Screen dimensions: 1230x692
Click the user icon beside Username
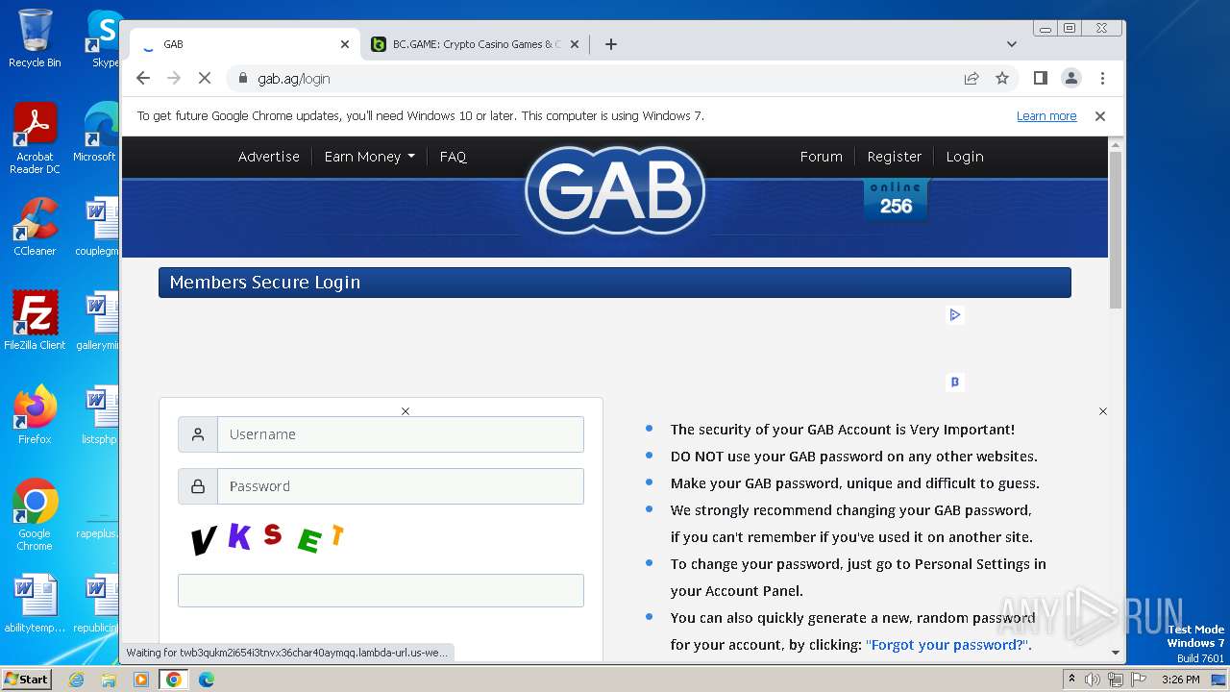[x=198, y=434]
